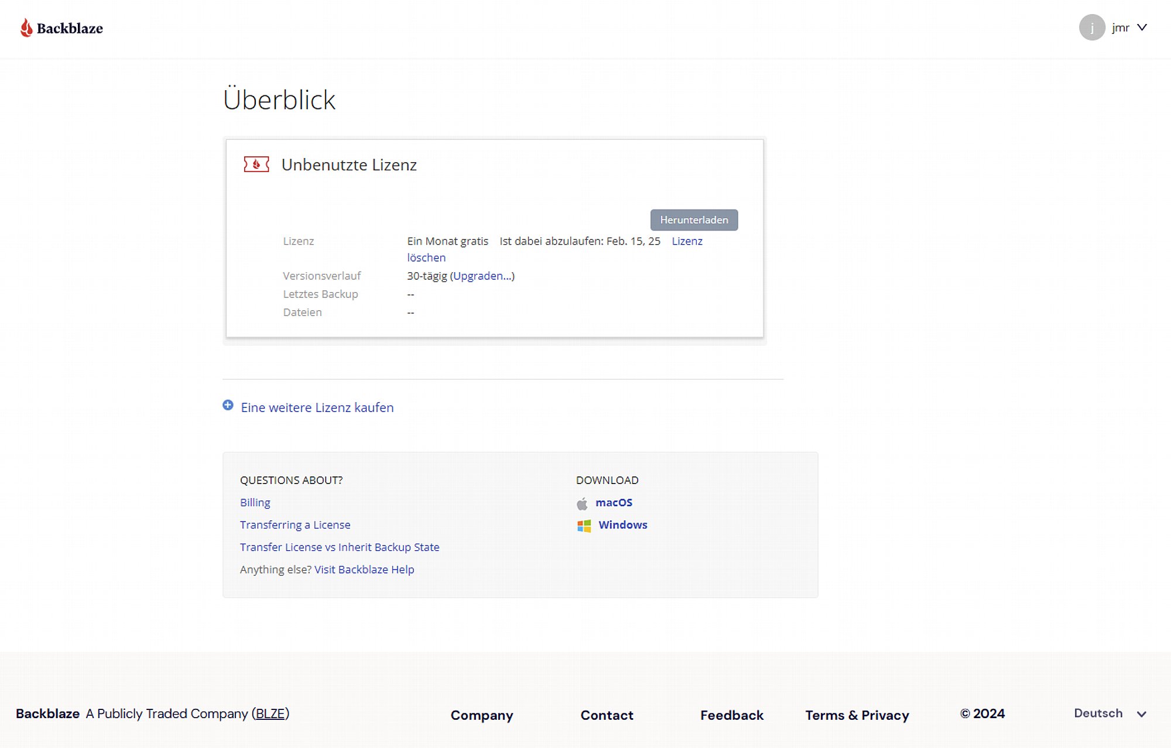
Task: Open Terms & Privacy footer menu
Action: [x=857, y=715]
